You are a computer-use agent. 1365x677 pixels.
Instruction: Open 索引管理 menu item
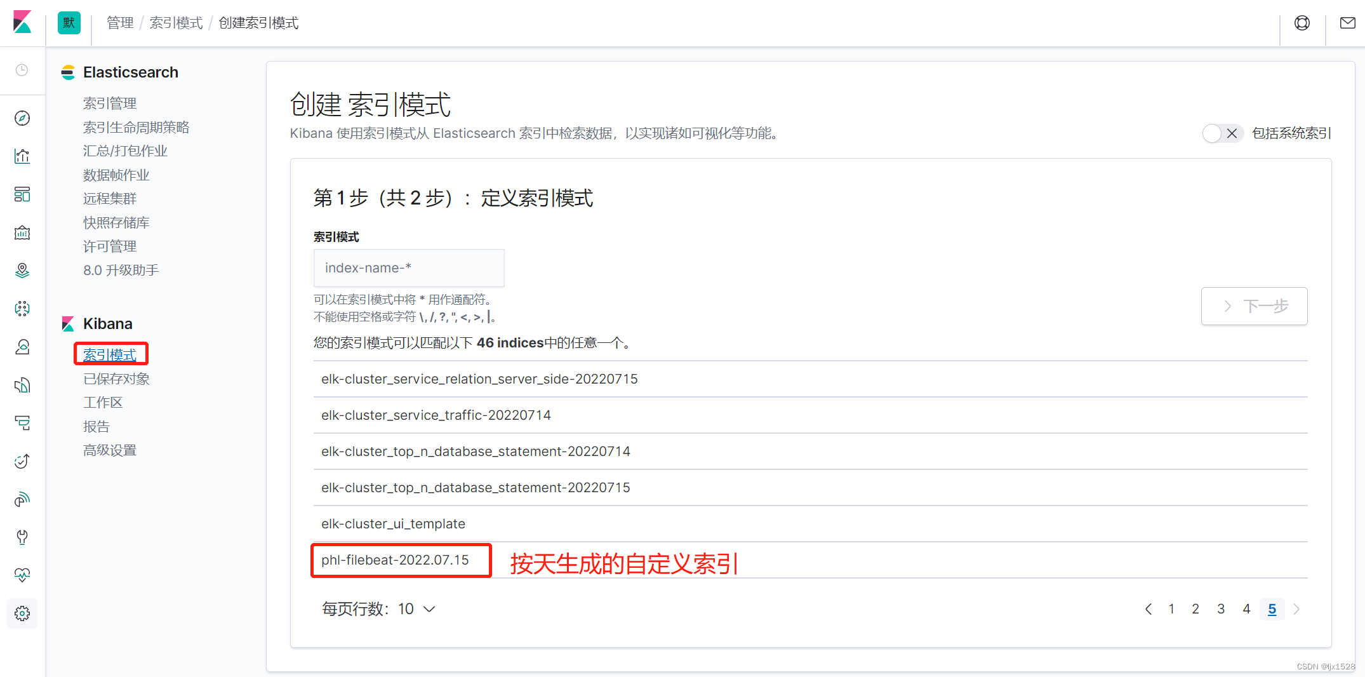(x=110, y=103)
